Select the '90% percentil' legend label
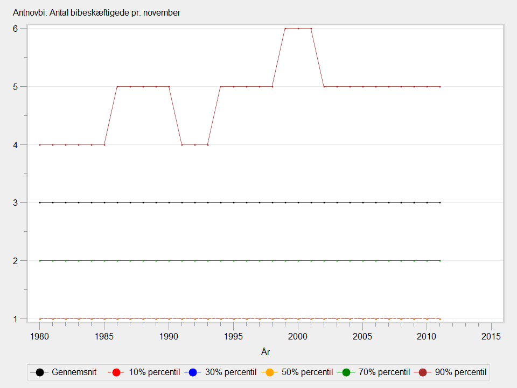This screenshot has height=388, width=517. tap(461, 372)
